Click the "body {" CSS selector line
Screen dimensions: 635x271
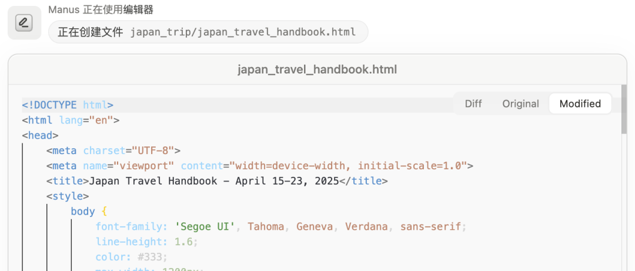coord(89,212)
